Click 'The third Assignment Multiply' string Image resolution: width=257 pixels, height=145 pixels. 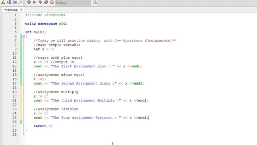click(x=86, y=100)
